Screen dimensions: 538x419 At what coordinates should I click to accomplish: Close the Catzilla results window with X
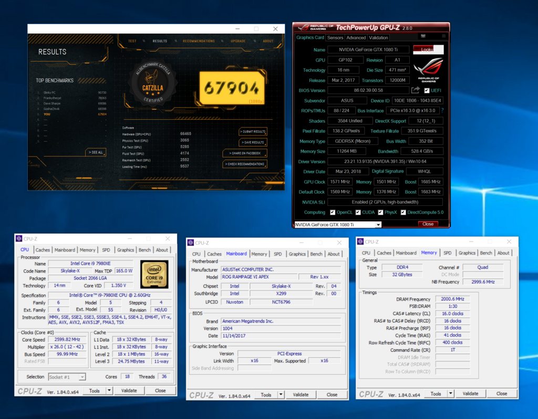pos(275,29)
